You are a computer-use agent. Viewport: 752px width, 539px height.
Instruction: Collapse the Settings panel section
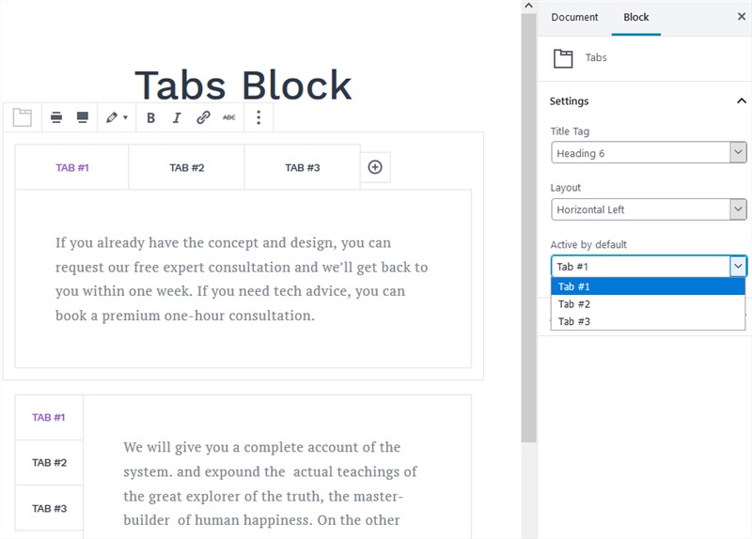(741, 101)
